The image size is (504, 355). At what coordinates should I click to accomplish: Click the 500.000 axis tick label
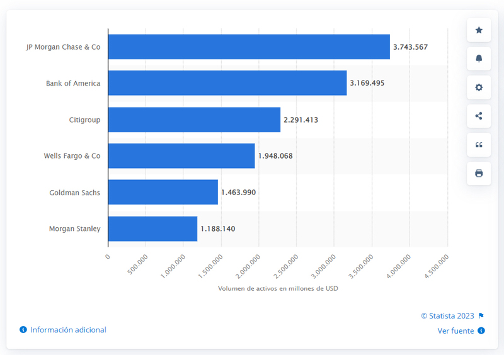(x=137, y=264)
